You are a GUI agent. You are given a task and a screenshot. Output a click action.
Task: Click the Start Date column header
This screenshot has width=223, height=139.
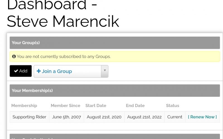click(x=96, y=106)
